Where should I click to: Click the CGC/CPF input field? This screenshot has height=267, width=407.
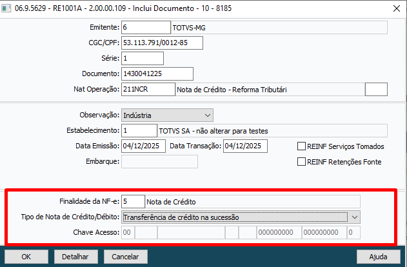pos(162,43)
